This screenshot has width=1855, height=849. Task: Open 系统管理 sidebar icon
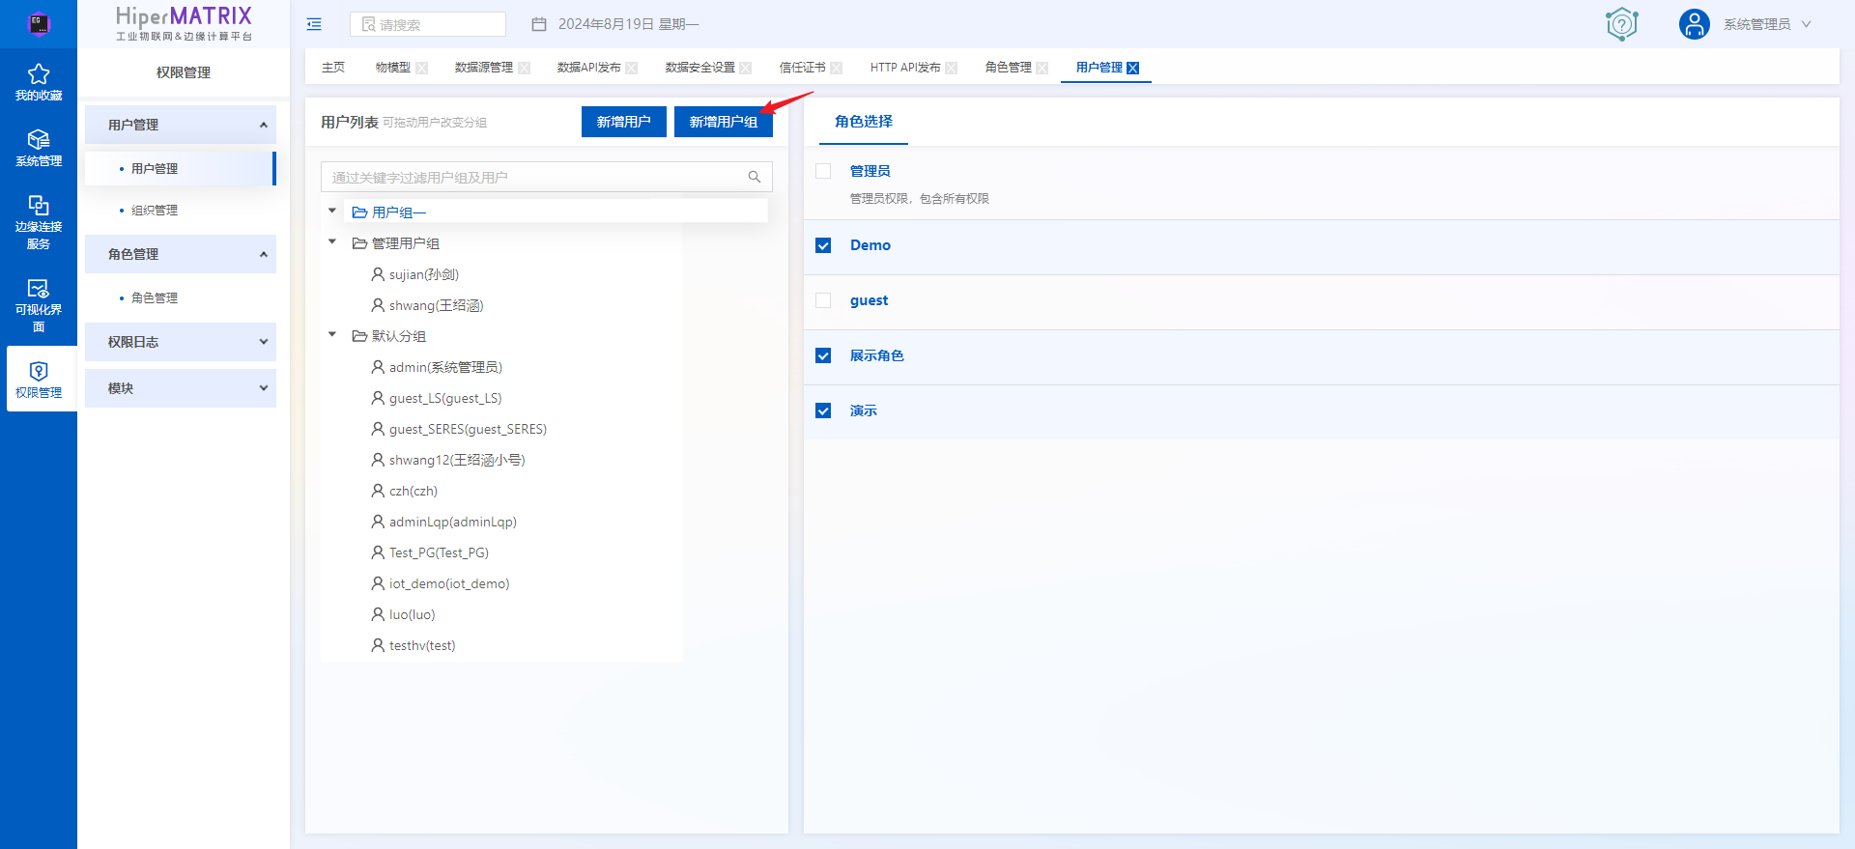pyautogui.click(x=39, y=140)
